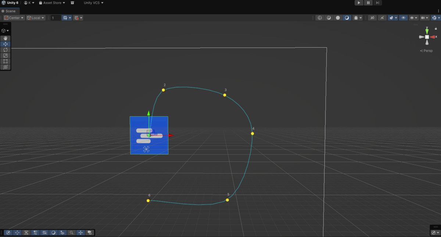Image resolution: width=441 pixels, height=237 pixels.
Task: Select the combined Transform tool
Action: [x=6, y=67]
